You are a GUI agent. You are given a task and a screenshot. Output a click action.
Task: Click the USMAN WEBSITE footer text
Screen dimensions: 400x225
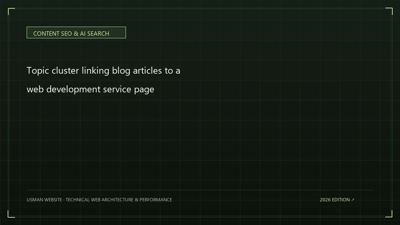click(99, 200)
